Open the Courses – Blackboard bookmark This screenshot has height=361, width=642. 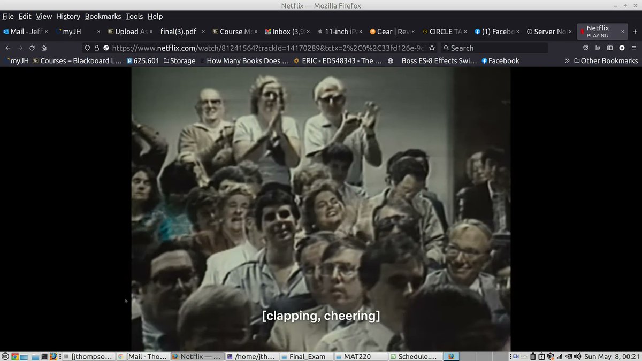click(x=77, y=60)
